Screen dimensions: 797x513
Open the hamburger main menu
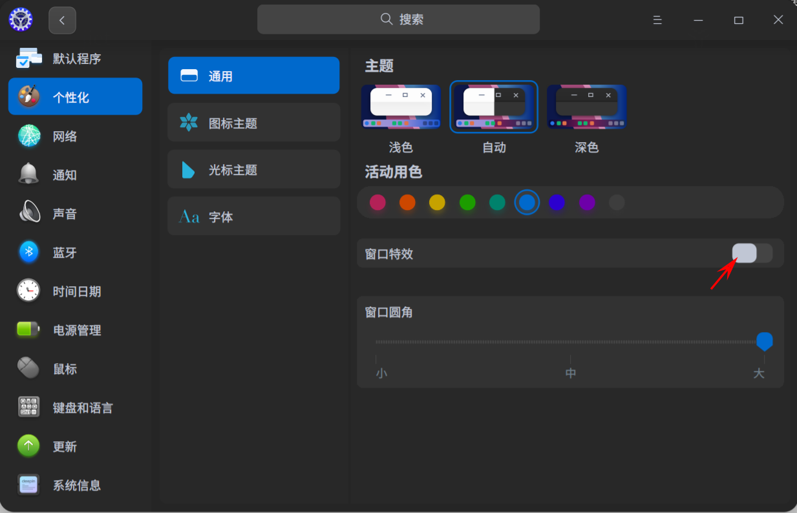(657, 20)
